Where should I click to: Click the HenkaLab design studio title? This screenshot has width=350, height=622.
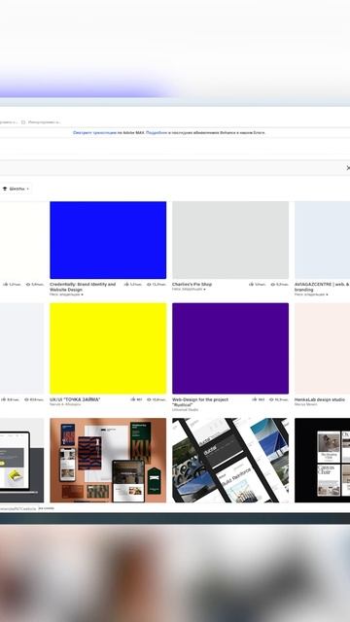[x=320, y=399]
